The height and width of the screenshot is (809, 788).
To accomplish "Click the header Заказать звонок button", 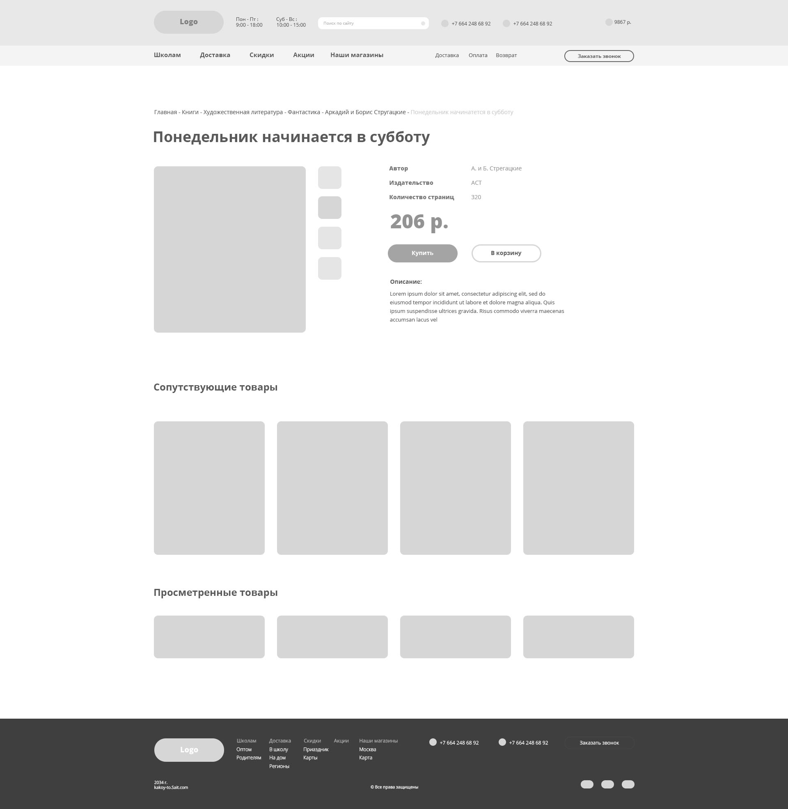I will 598,56.
